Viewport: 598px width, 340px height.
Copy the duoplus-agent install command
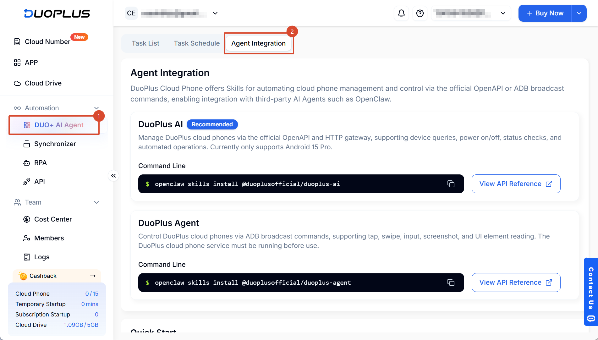451,282
